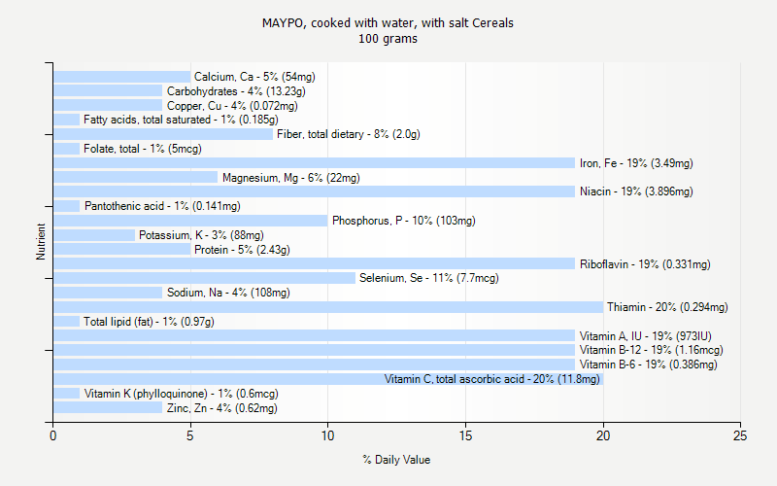
Task: Select 'Total lipid (fat) - 1% (0.97g)' label
Action: [x=149, y=322]
